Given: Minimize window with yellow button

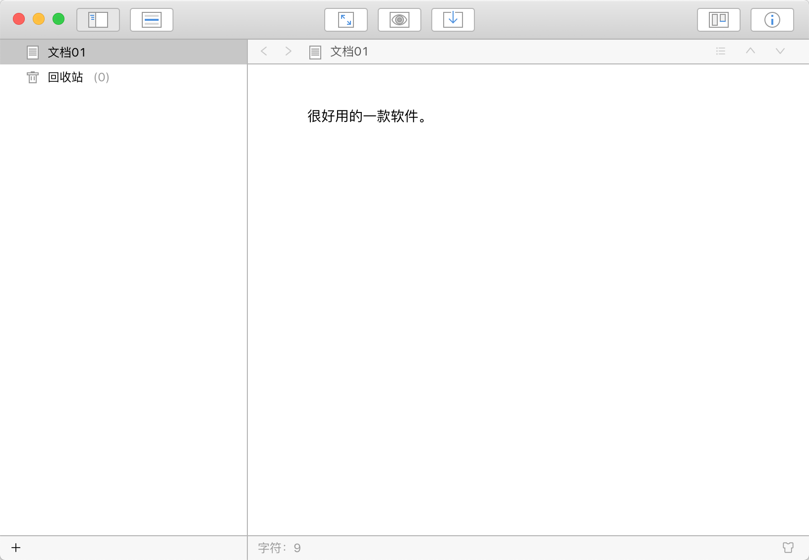Looking at the screenshot, I should point(39,19).
